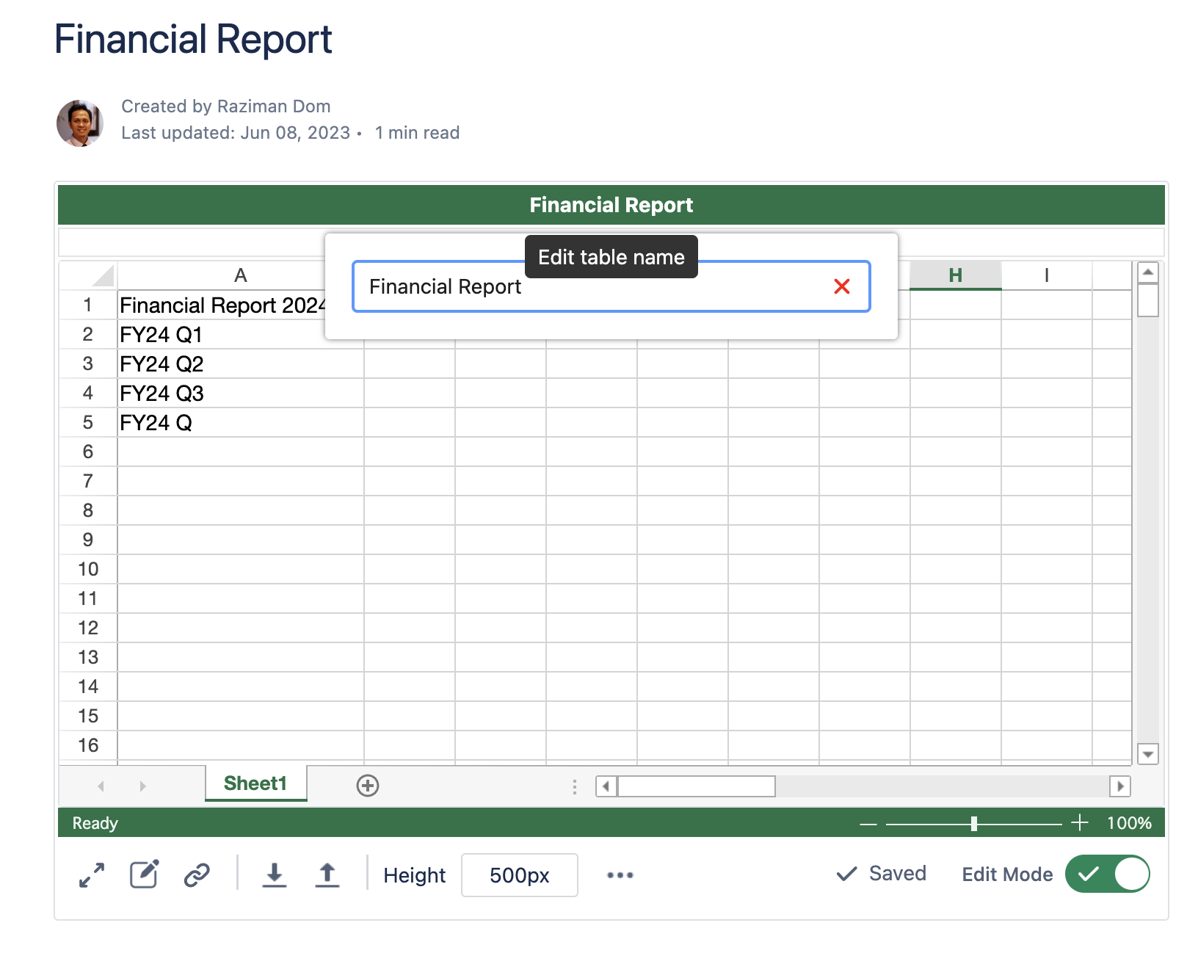1198x953 pixels.
Task: Click the edit pencil icon in bottom toolbar
Action: tap(144, 874)
